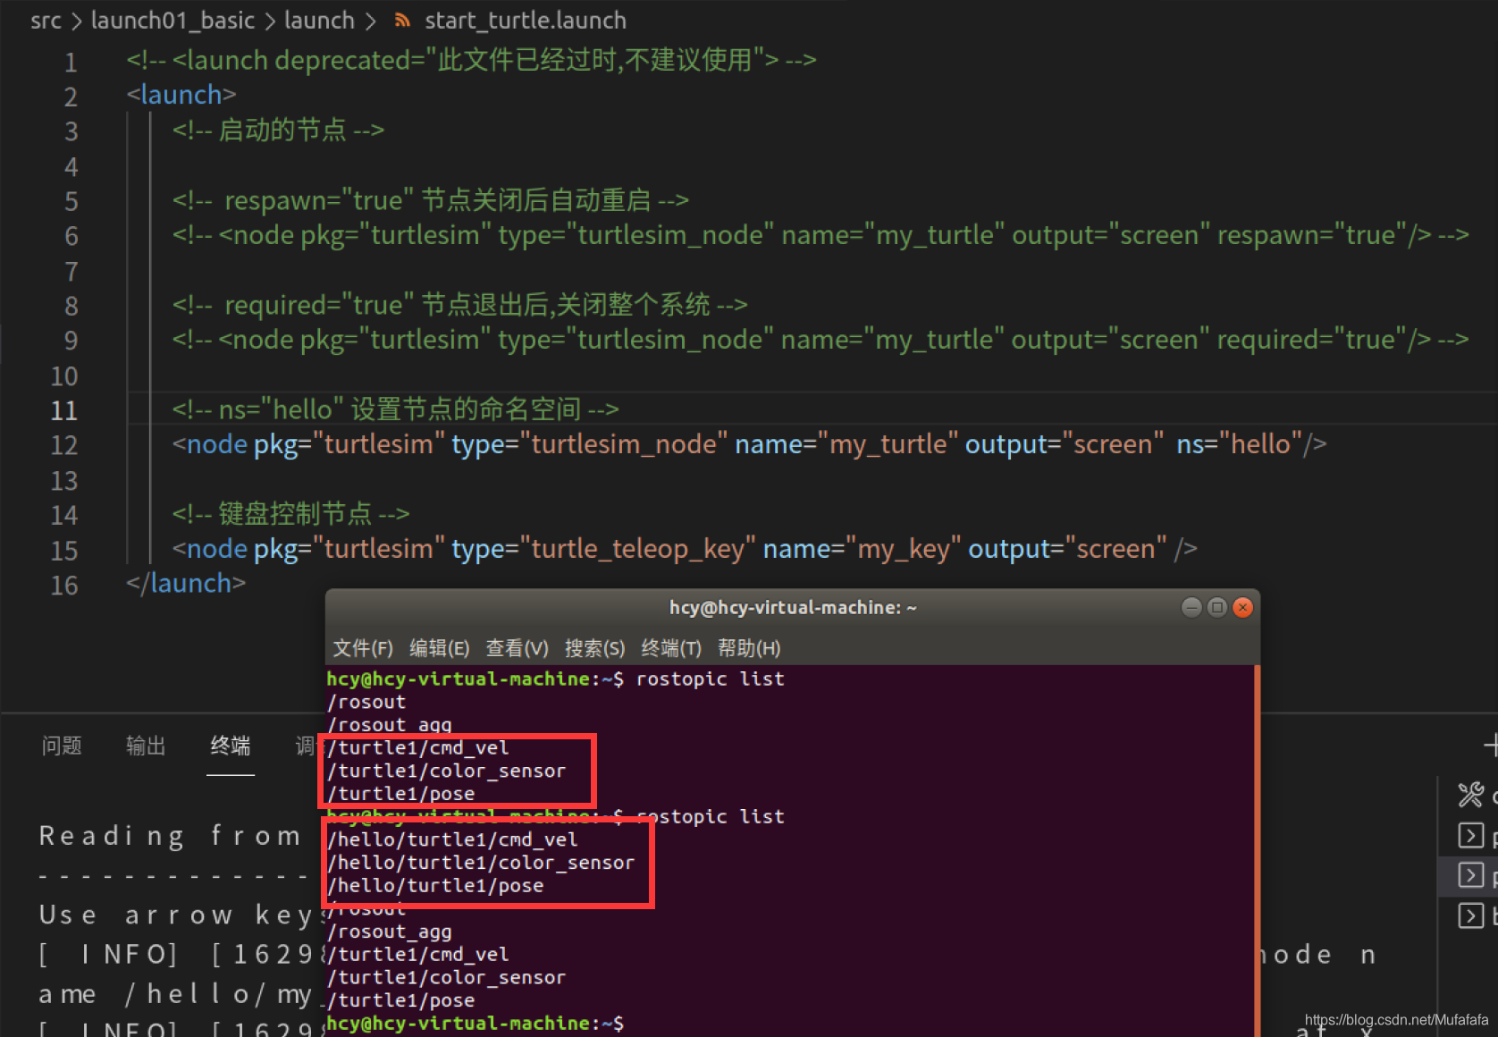Select the third terminal instance icon in side list

[x=1470, y=915]
